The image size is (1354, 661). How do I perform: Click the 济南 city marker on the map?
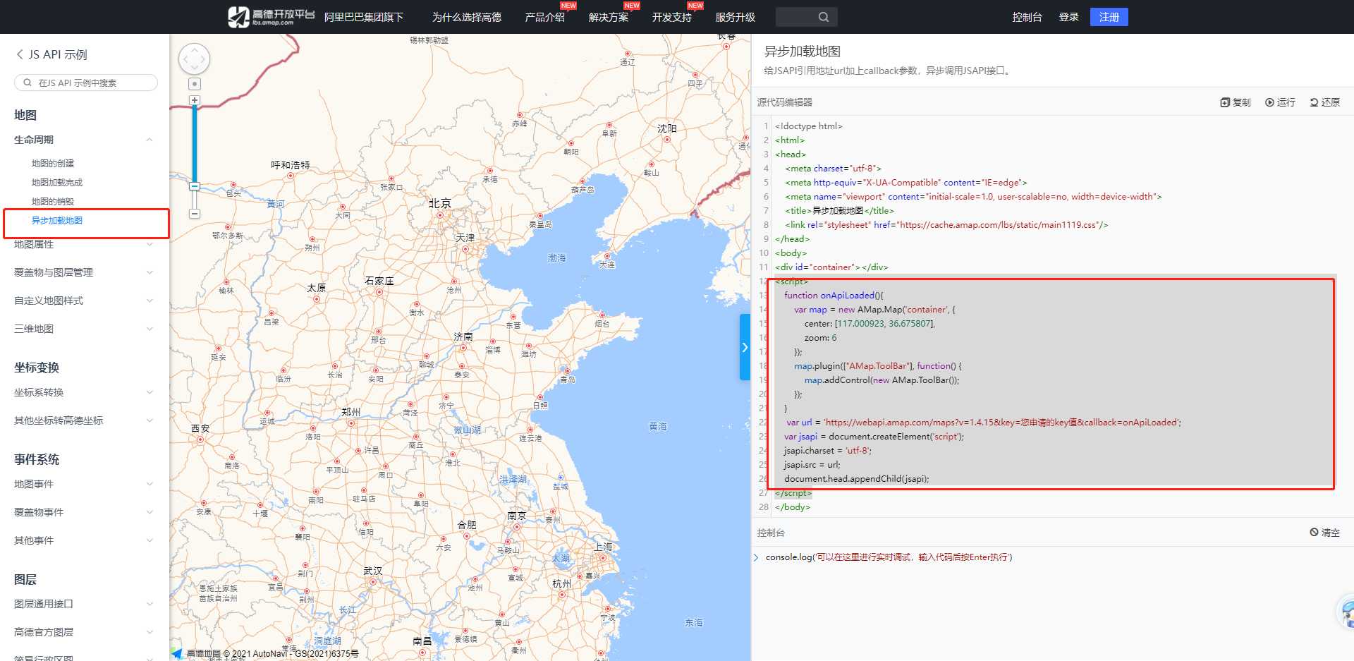[x=465, y=348]
